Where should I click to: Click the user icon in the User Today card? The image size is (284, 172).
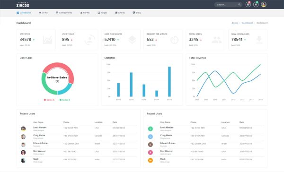pyautogui.click(x=90, y=40)
